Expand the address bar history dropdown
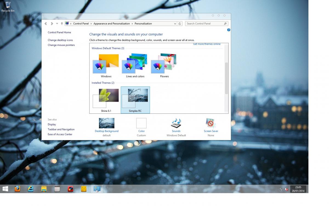Screen dimensions: 329x206 pyautogui.click(x=175, y=24)
